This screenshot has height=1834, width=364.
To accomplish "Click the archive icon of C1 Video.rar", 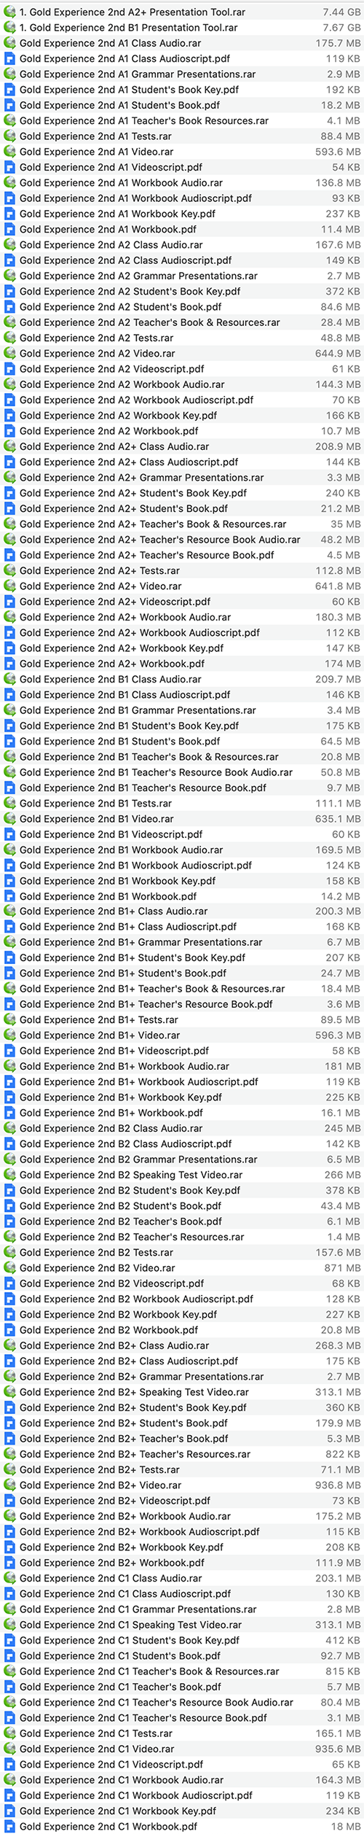I will 9,1749.
